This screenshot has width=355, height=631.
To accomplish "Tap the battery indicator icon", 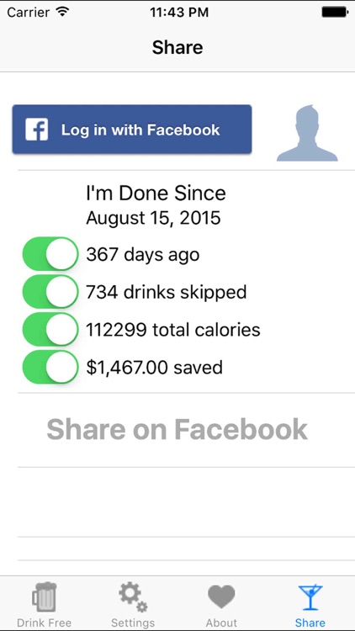I will click(x=335, y=12).
